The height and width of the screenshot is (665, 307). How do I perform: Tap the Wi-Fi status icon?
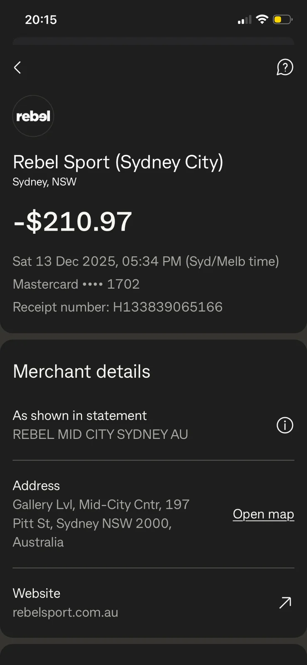[x=262, y=19]
